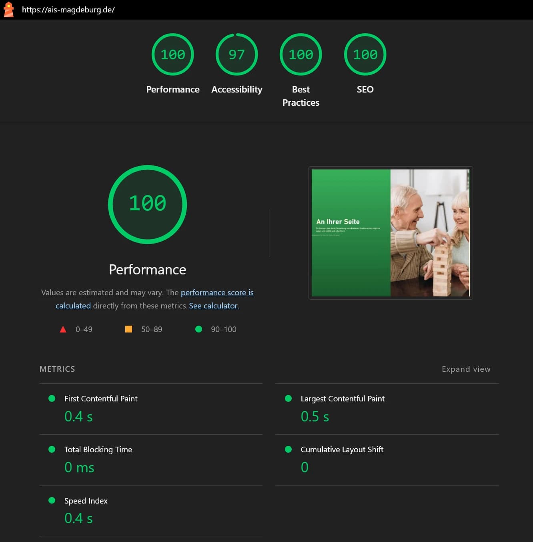Jump to the Accessibility 97 score gauge

click(236, 54)
